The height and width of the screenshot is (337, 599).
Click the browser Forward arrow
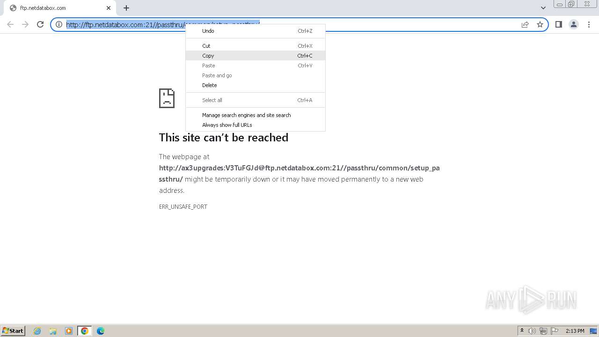25,24
